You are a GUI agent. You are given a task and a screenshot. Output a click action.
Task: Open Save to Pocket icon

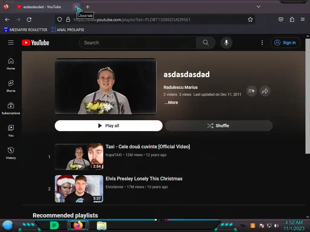pos(281,20)
